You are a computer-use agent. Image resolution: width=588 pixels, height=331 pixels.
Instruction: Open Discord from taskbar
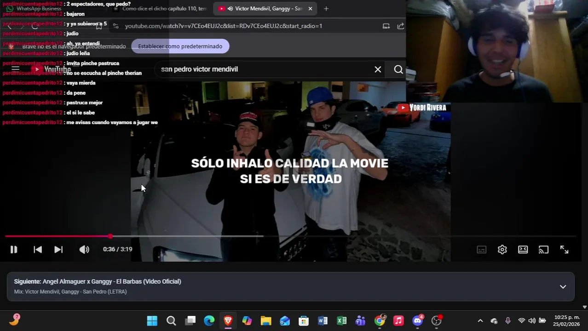point(417,321)
